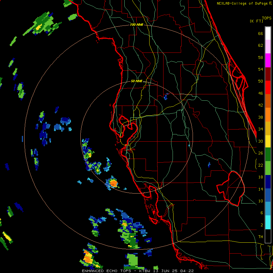The image size is (273, 273).
Task: Click the "30" legend value
Action: point(261,141)
